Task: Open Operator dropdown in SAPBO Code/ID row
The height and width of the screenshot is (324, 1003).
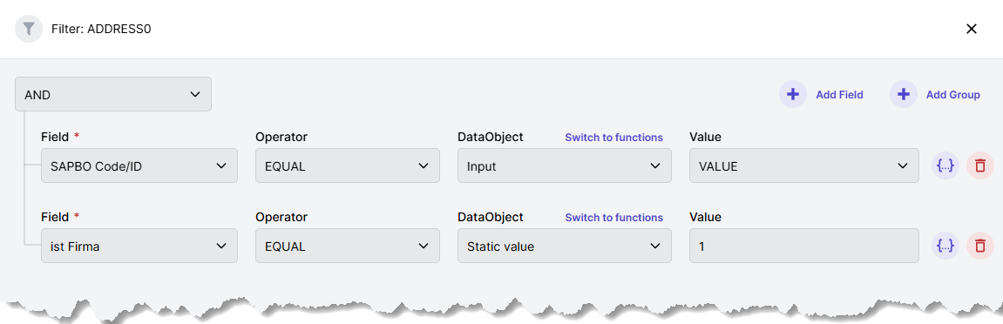Action: click(x=348, y=165)
